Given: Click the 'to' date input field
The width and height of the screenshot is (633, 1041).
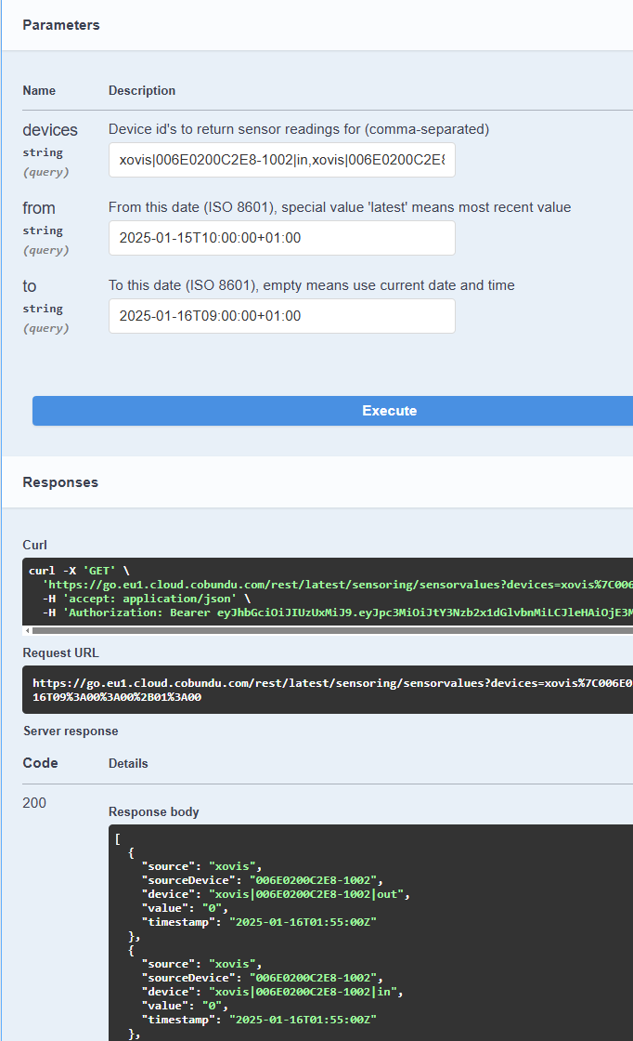Looking at the screenshot, I should point(282,316).
